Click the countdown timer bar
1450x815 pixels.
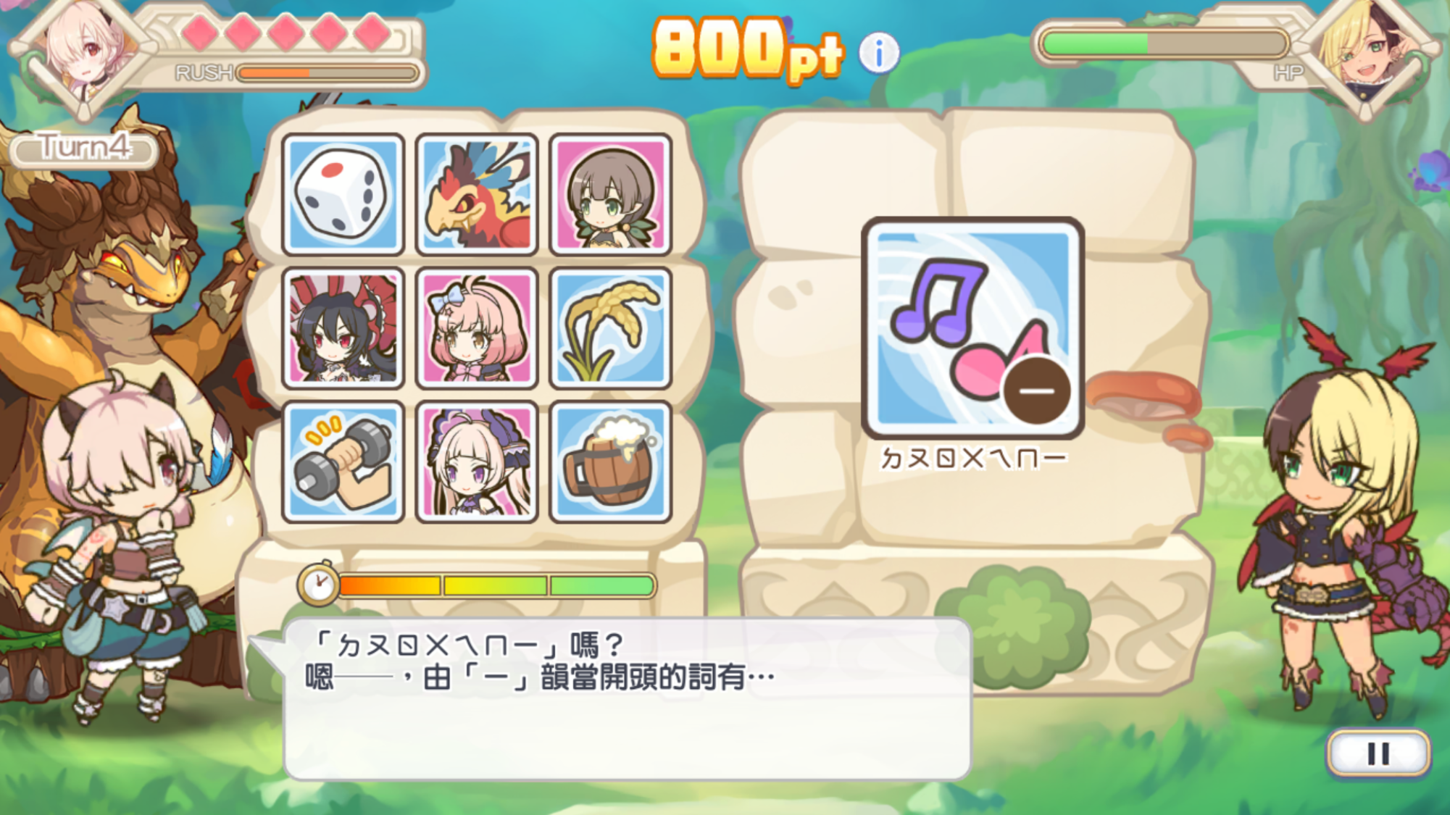(497, 585)
